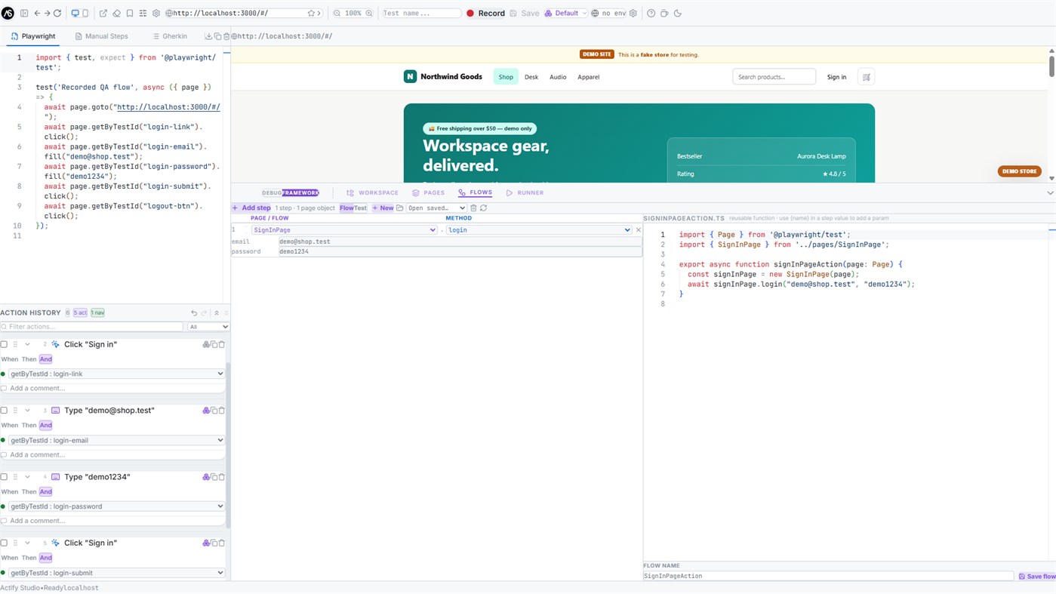The height and width of the screenshot is (594, 1056).
Task: Switch to the Gherkin tab
Action: [170, 36]
